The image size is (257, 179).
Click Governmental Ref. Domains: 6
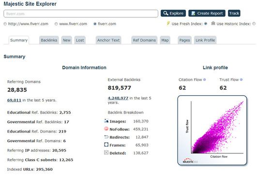tap(36, 141)
